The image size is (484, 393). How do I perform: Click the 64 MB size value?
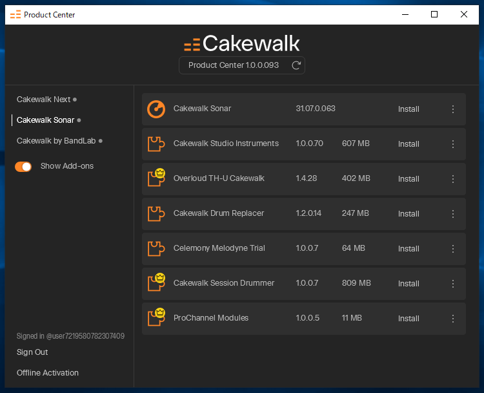354,248
